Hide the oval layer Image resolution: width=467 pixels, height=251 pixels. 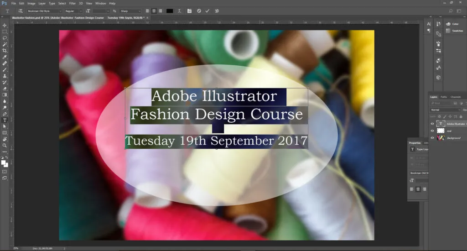[x=432, y=131]
